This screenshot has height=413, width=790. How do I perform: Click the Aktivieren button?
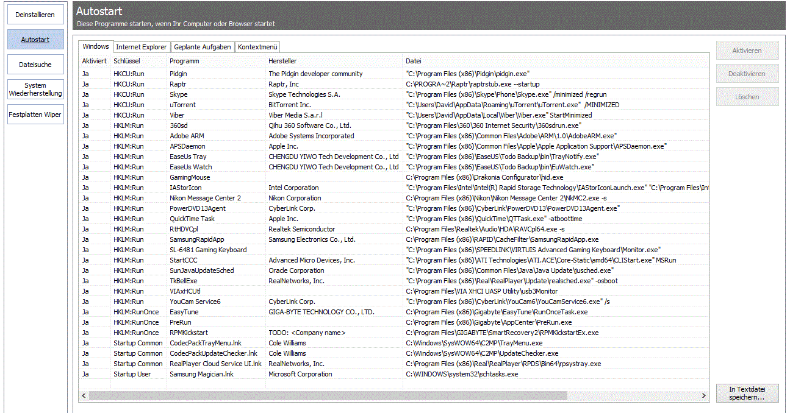tap(747, 51)
